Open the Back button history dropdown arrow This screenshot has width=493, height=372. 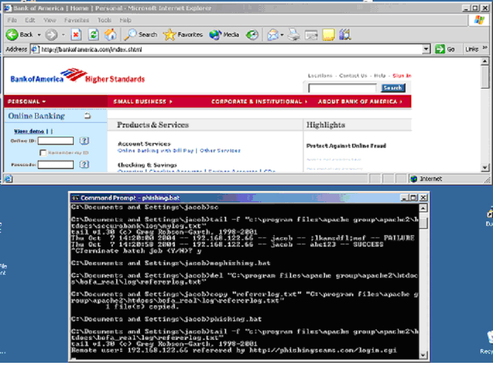pos(39,34)
